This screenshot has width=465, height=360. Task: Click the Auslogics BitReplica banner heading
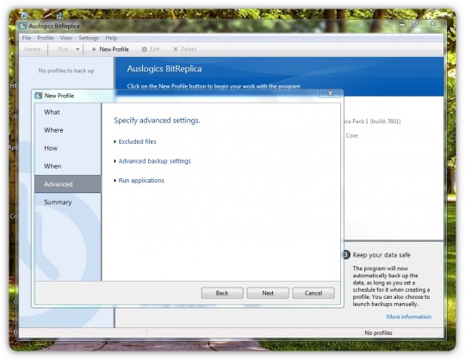(x=164, y=69)
